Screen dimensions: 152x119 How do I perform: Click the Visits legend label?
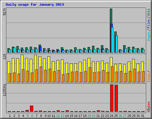click(x=148, y=65)
